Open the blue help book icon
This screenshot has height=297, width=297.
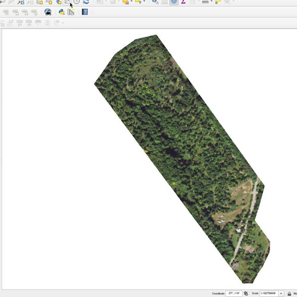85,12
